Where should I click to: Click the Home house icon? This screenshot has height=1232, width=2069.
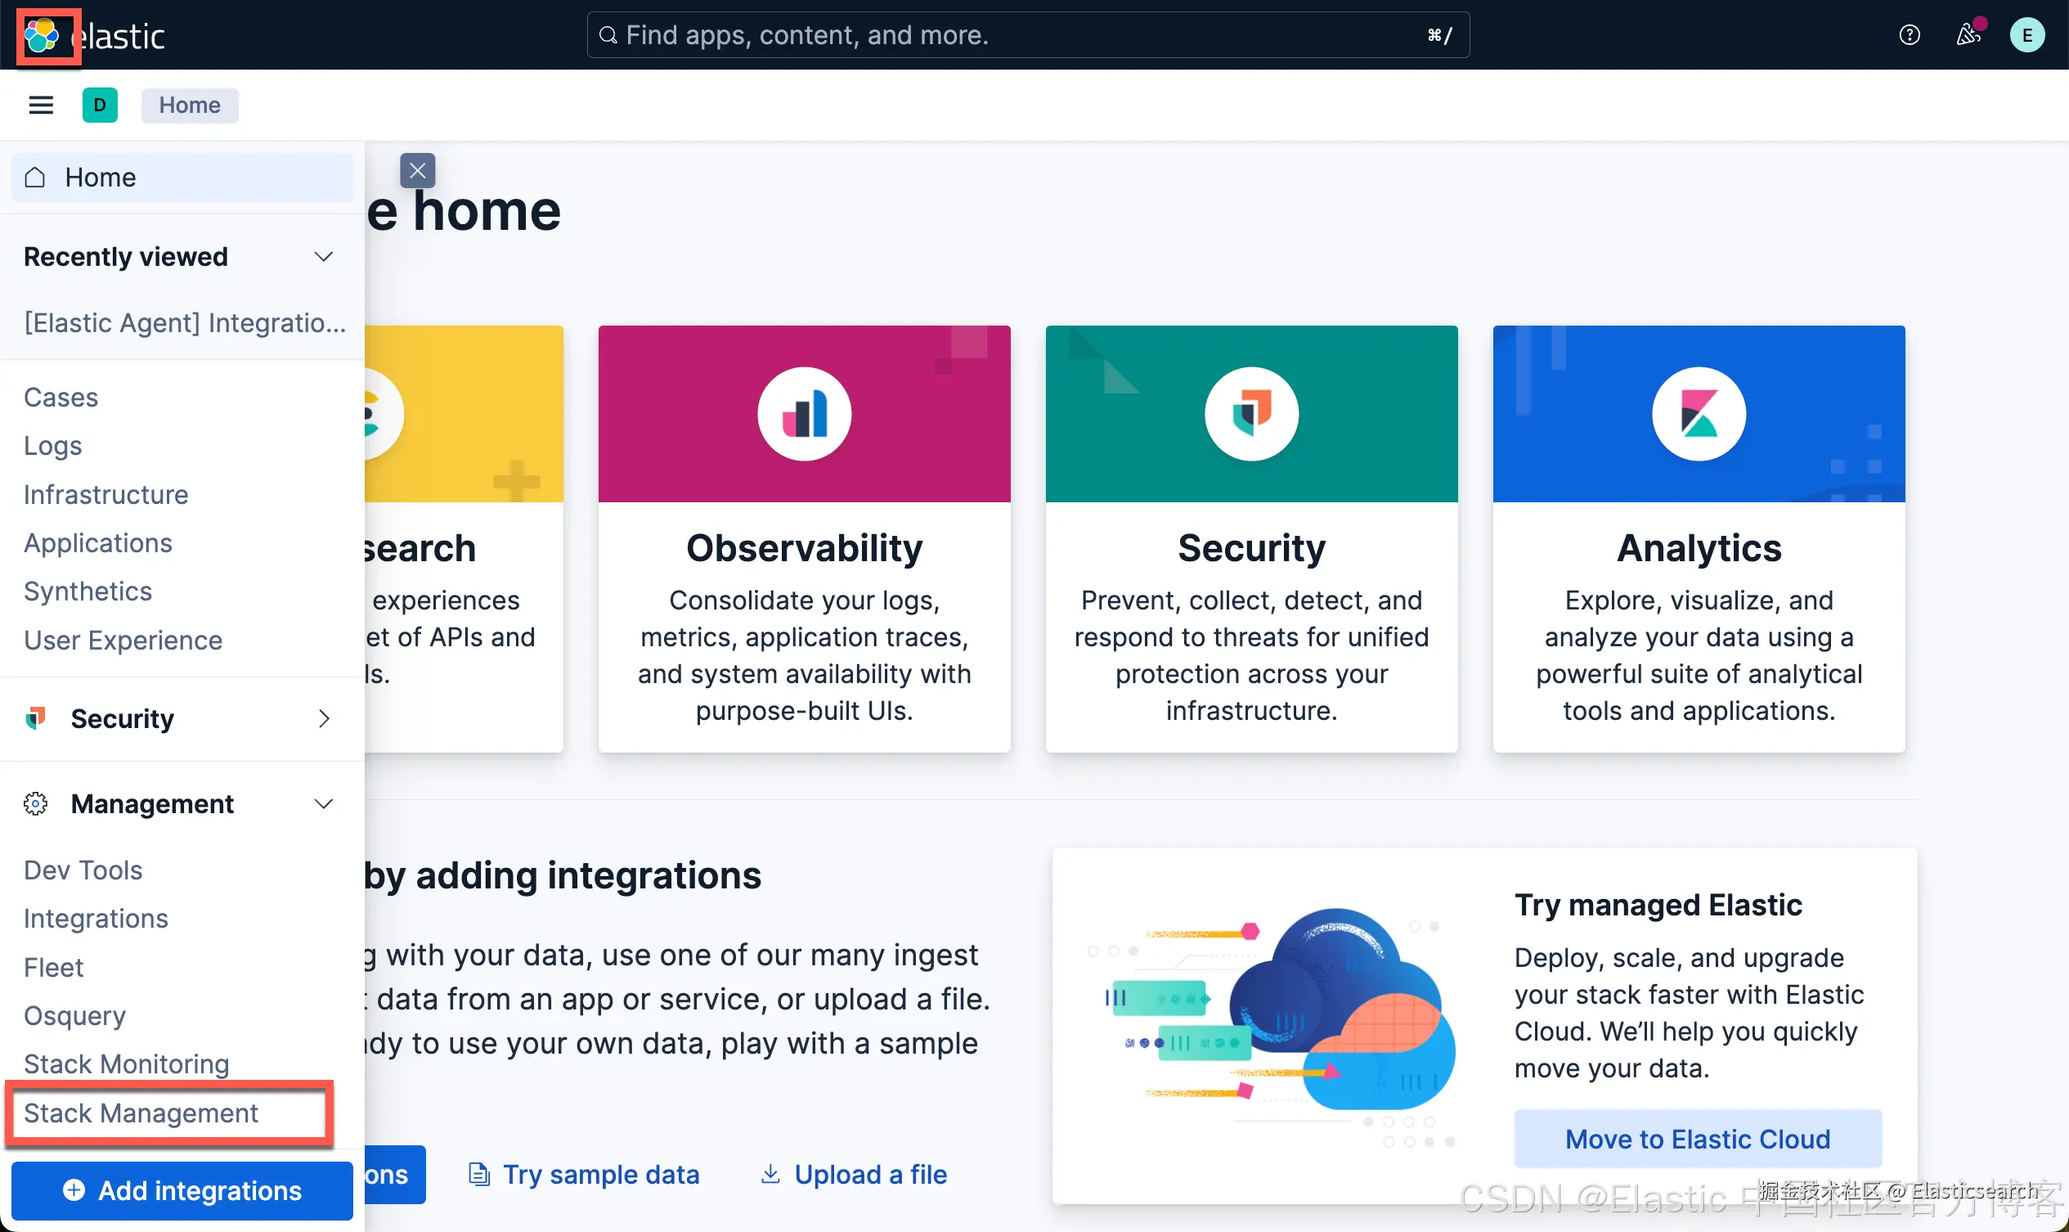pos(35,177)
